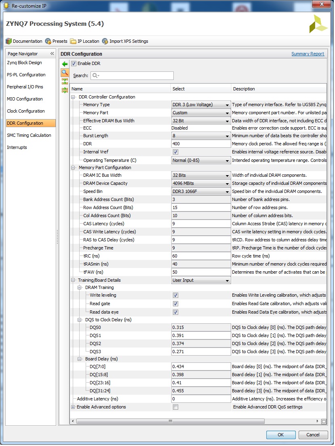Image resolution: width=335 pixels, height=446 pixels.
Task: Go to MIO Configuration page
Action: tap(25, 99)
